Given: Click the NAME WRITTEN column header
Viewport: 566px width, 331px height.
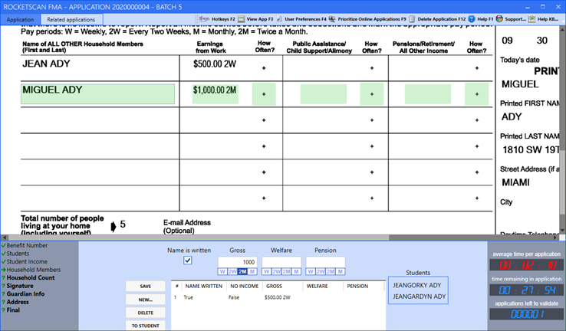Looking at the screenshot, I should [204, 286].
